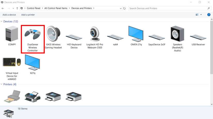Open the address bar history dropdown
Viewport: 213px width, 119px height.
click(x=121, y=8)
